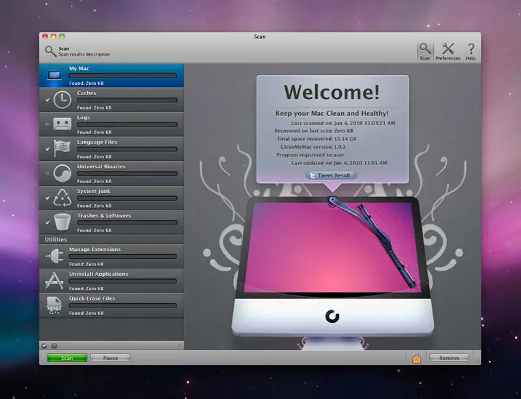
Task: Select the My Mac row label
Action: (x=79, y=68)
